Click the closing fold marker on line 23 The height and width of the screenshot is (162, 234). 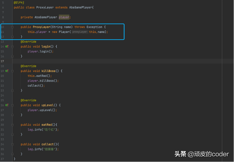pos(12,91)
